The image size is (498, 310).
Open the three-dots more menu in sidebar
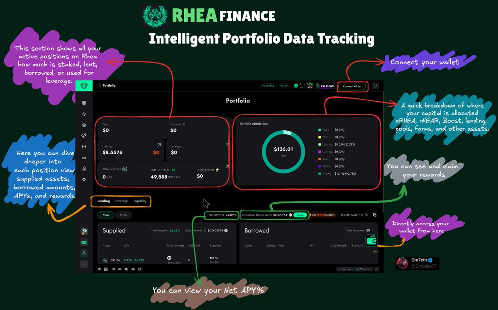pos(84,264)
